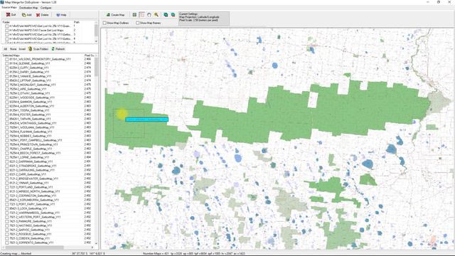
Task: Click the second teal map-layer icon
Action: pos(173,14)
